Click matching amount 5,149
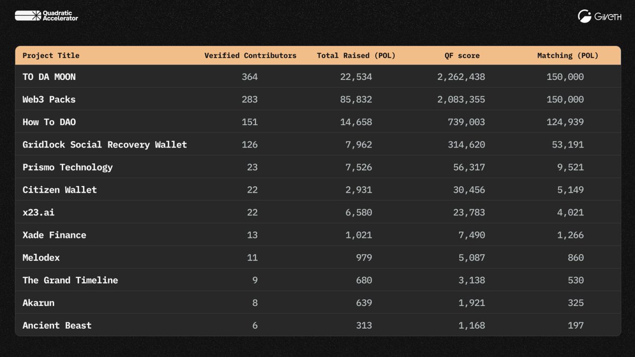The height and width of the screenshot is (357, 635). [570, 190]
